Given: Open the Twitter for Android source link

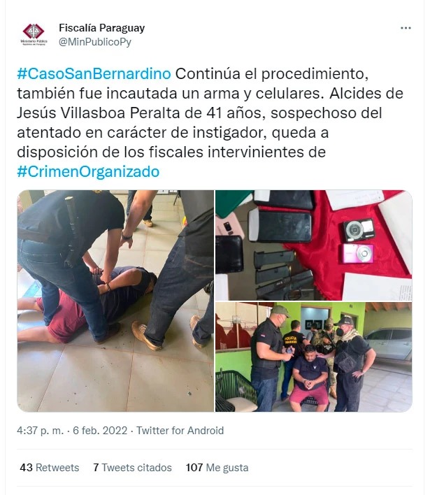Looking at the screenshot, I should 180,430.
